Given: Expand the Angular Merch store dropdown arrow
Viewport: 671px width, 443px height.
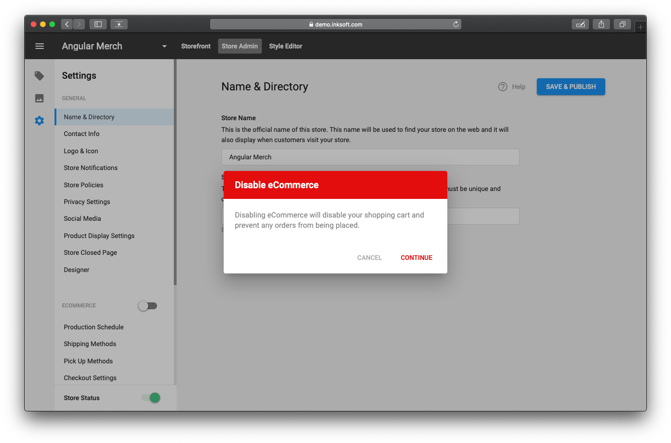Looking at the screenshot, I should pyautogui.click(x=164, y=46).
